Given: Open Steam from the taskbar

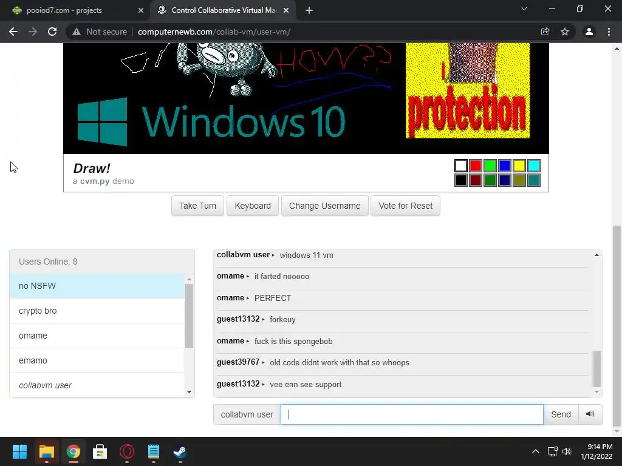Looking at the screenshot, I should (x=180, y=451).
